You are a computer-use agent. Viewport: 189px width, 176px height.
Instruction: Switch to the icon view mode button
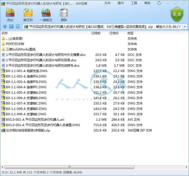12,27
